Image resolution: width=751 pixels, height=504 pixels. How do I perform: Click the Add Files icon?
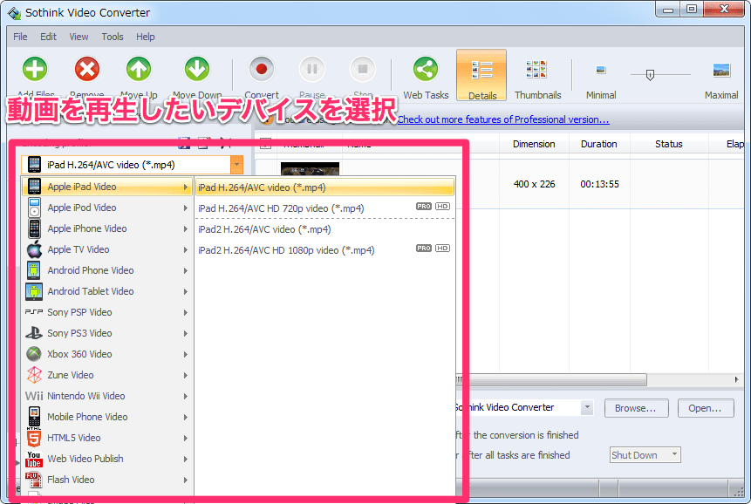[x=33, y=69]
